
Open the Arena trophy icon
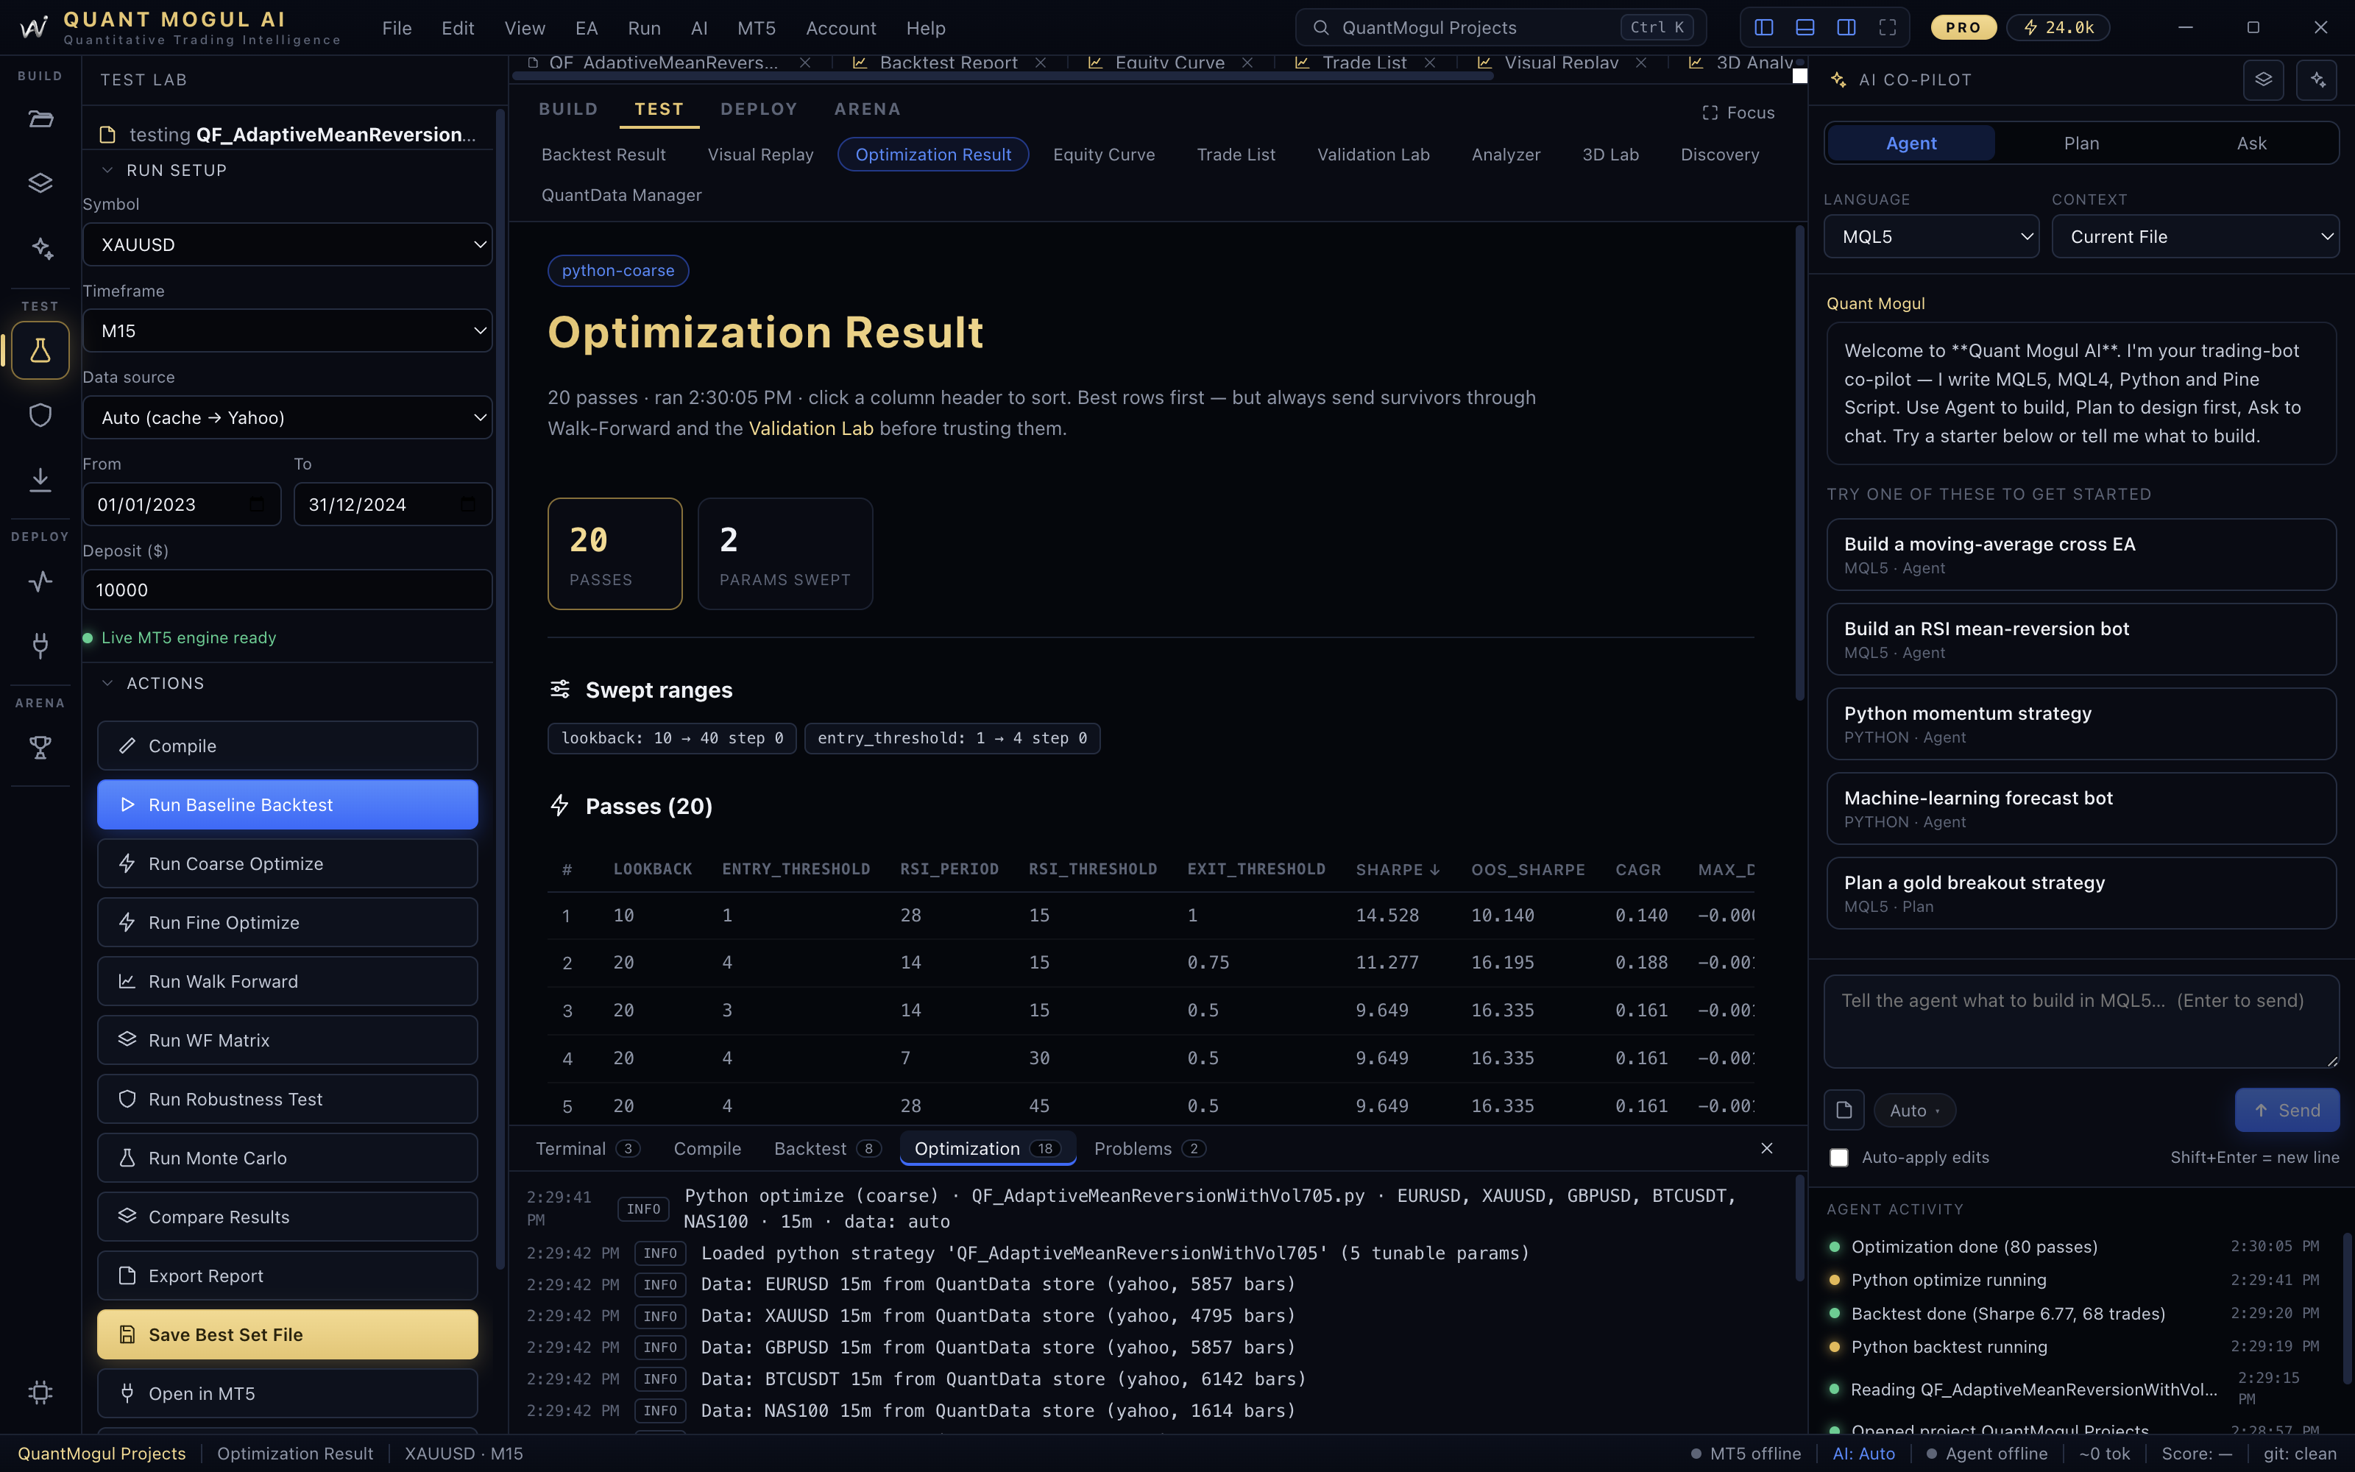[40, 748]
